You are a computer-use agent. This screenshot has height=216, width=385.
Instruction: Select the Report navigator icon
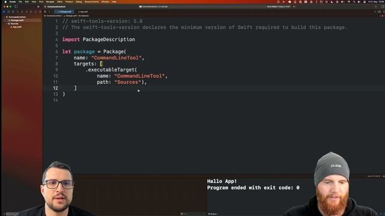(40, 11)
